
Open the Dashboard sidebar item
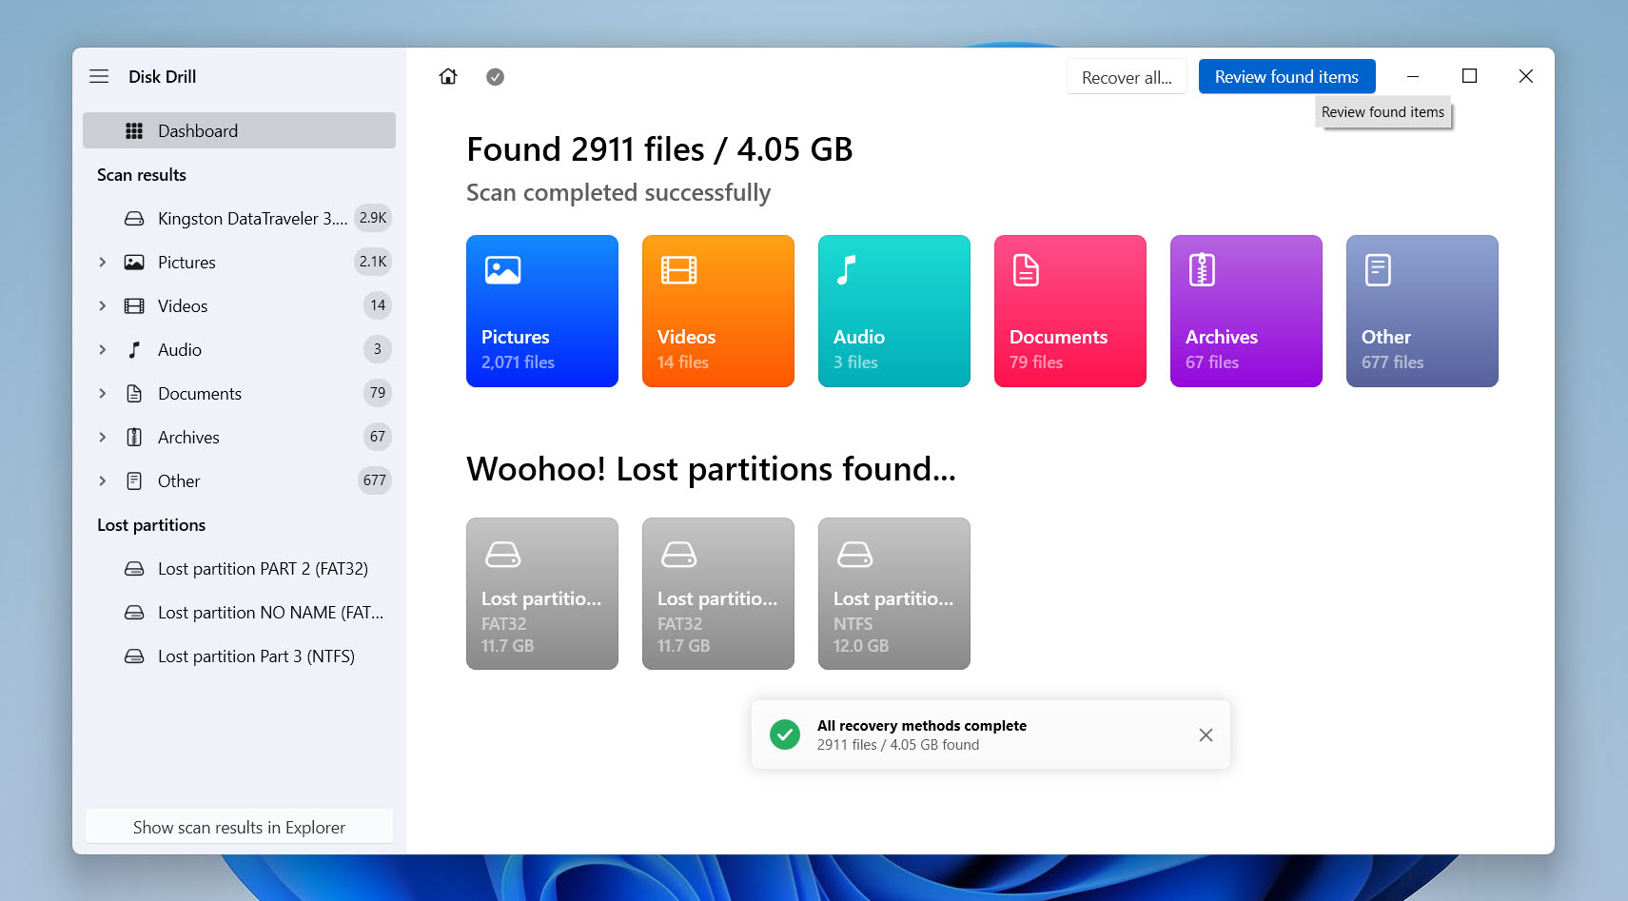coord(239,131)
